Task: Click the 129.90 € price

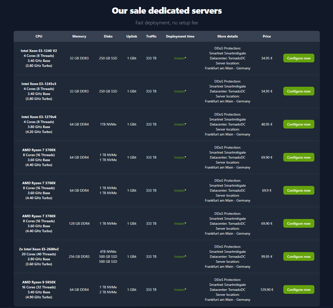Action: pos(267,289)
